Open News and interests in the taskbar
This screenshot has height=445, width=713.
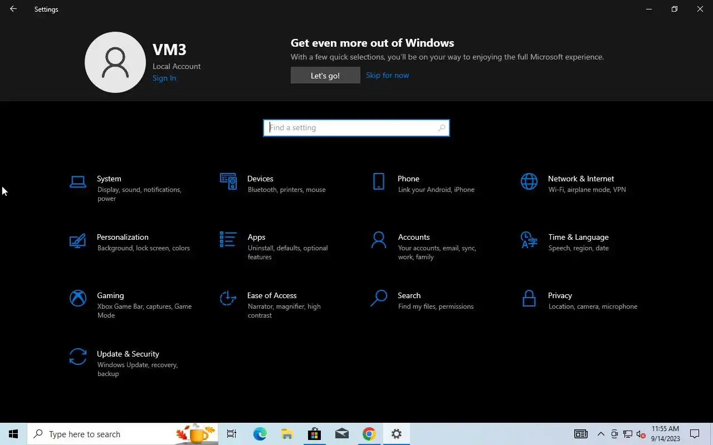580,434
